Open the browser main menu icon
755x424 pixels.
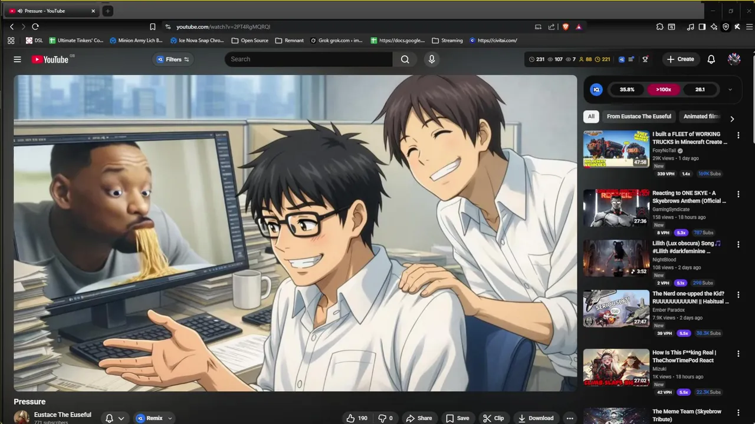(749, 26)
